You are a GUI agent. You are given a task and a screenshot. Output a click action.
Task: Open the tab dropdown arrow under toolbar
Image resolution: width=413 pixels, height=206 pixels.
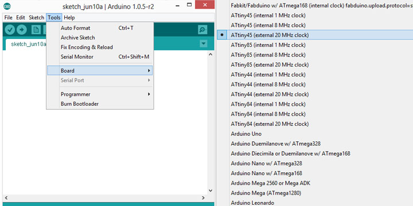tap(204, 43)
